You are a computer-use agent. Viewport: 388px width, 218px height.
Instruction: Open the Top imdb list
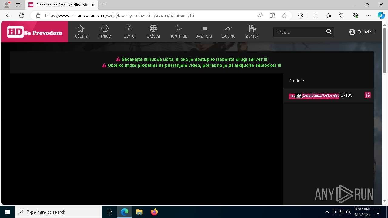(179, 32)
